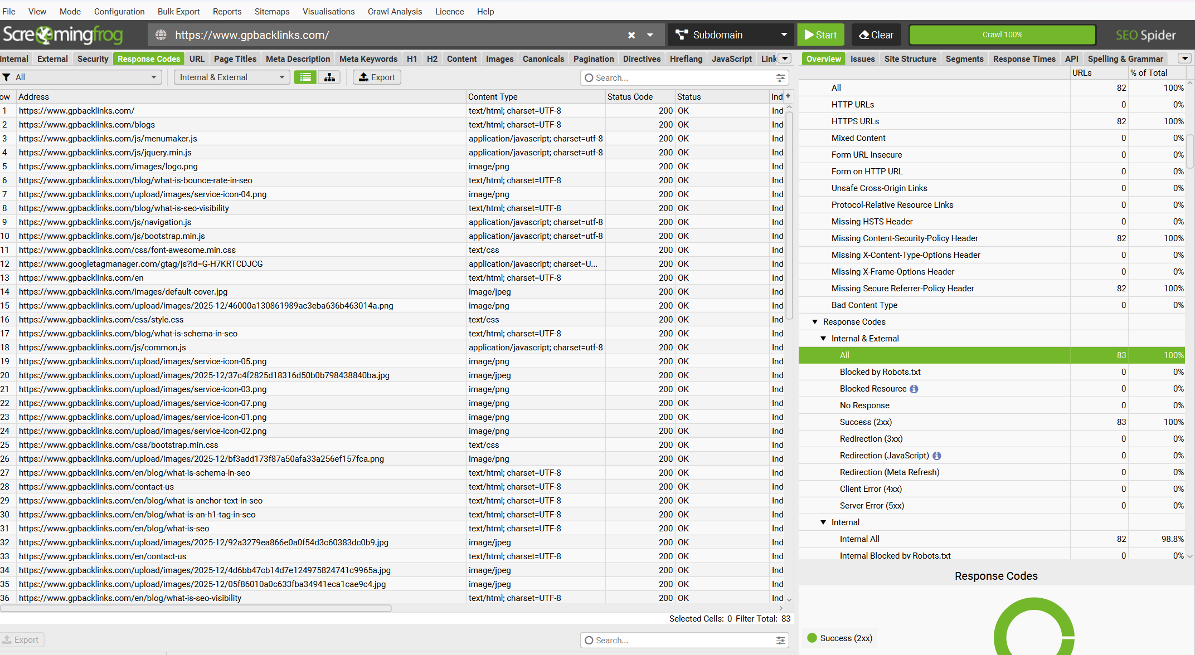Viewport: 1195px width, 655px height.
Task: Click the Clear crawl button
Action: point(876,35)
